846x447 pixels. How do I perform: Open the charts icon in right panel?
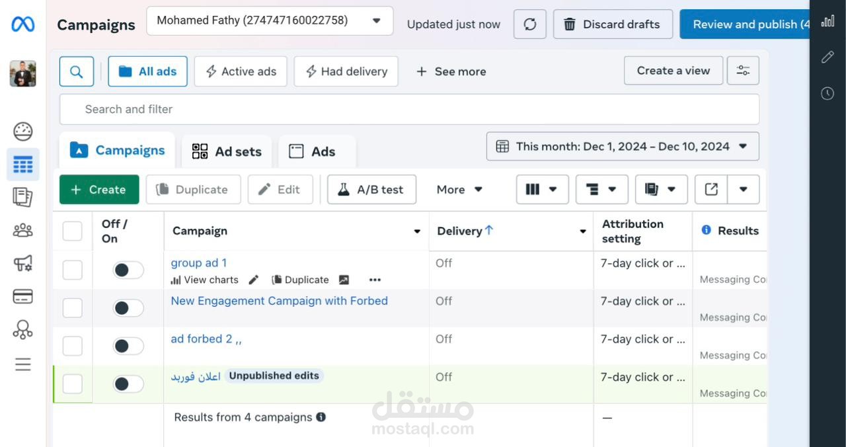pos(827,21)
